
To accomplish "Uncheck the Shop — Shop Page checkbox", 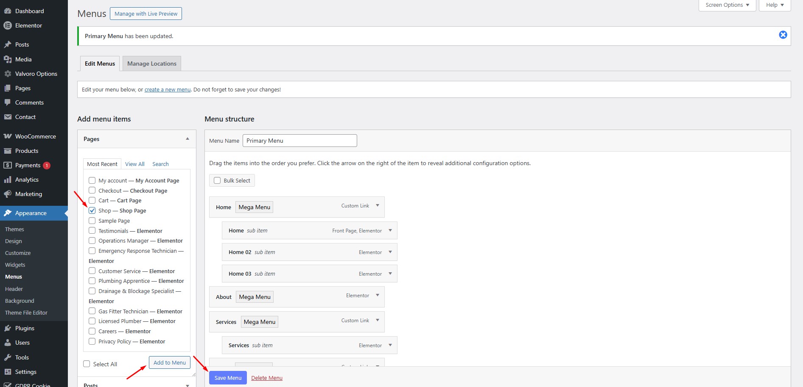I will click(92, 210).
